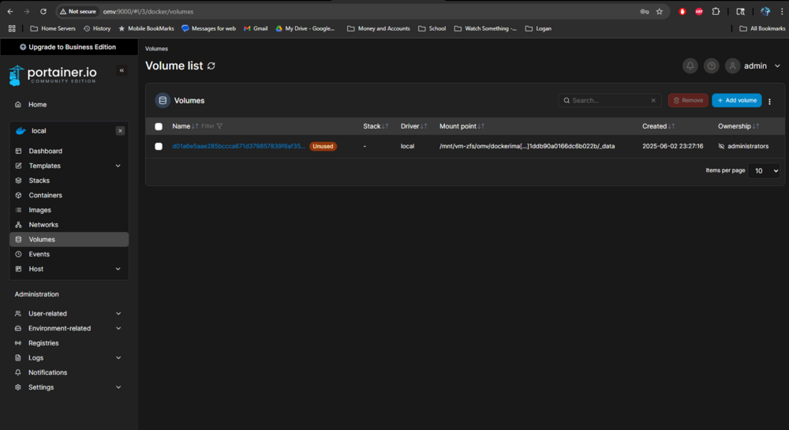Close the local environment with X icon

[x=120, y=131]
